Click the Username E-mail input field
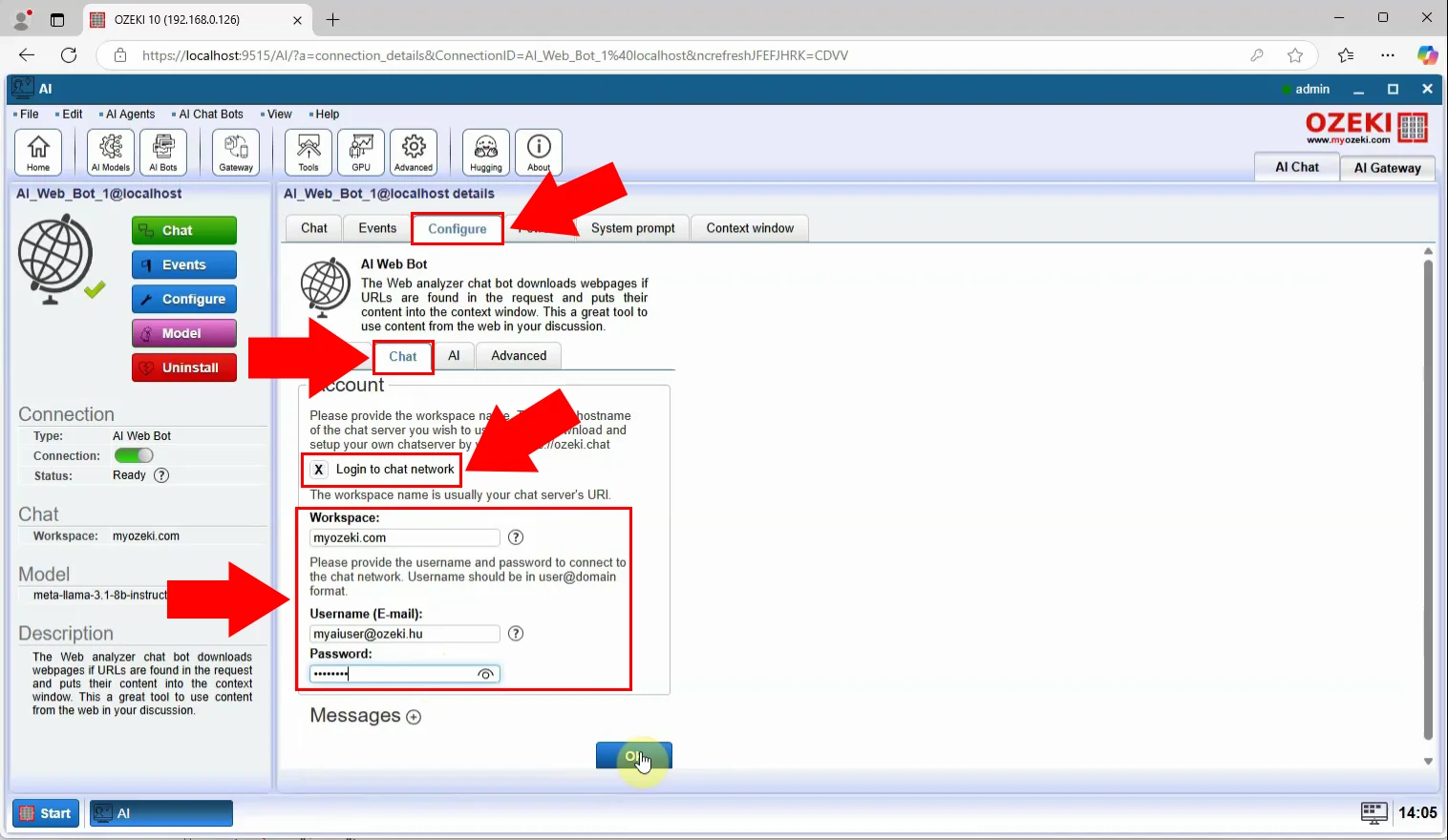 [x=405, y=634]
